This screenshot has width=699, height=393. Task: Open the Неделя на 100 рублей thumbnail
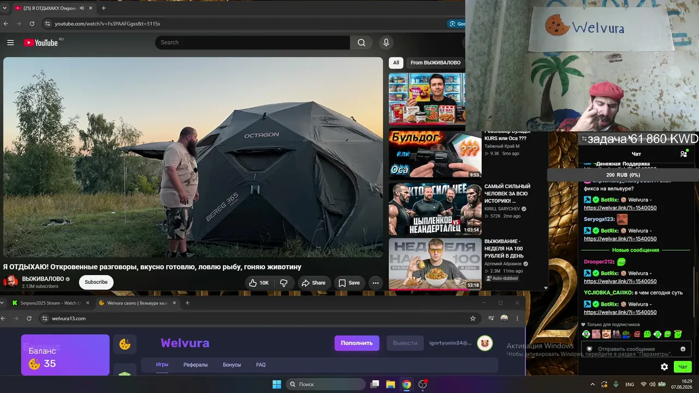pos(435,263)
